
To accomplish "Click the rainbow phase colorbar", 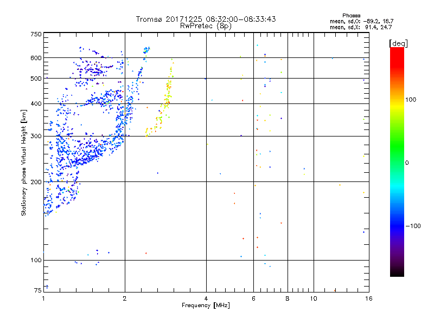I will pos(397,161).
